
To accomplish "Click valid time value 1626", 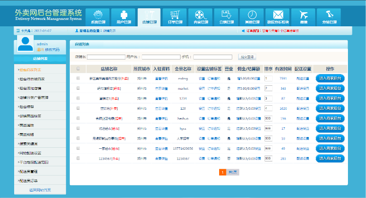I will point(283,108).
